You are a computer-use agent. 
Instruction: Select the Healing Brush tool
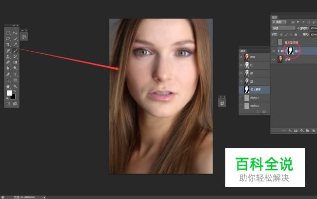point(8,51)
